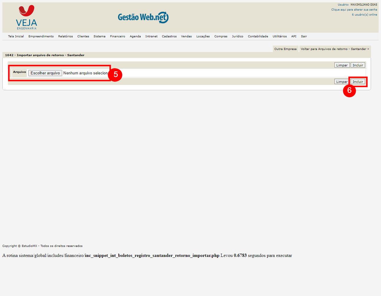The width and height of the screenshot is (381, 296).
Task: Expand the Relatórios menu
Action: (65, 36)
